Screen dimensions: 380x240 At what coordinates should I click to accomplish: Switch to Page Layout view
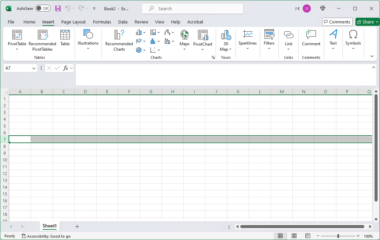tap(294, 236)
